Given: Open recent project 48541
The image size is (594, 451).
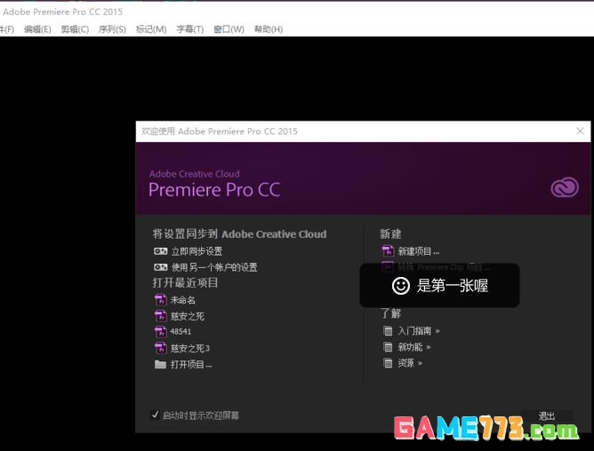Looking at the screenshot, I should click(x=181, y=332).
